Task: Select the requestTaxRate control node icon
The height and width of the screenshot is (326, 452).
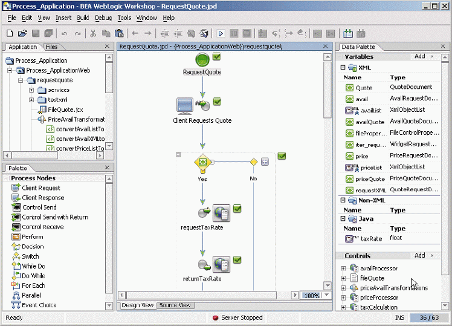Action: click(221, 213)
